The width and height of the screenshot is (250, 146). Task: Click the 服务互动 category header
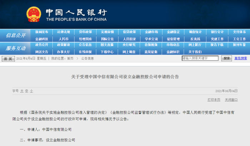point(16,48)
